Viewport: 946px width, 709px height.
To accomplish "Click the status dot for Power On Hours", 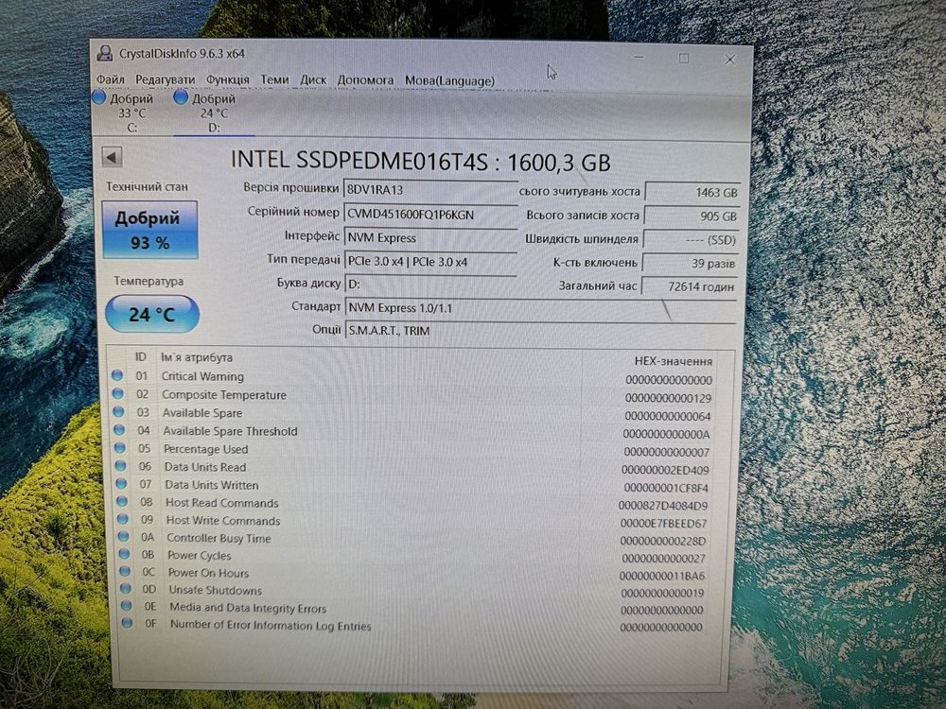I will [x=124, y=570].
